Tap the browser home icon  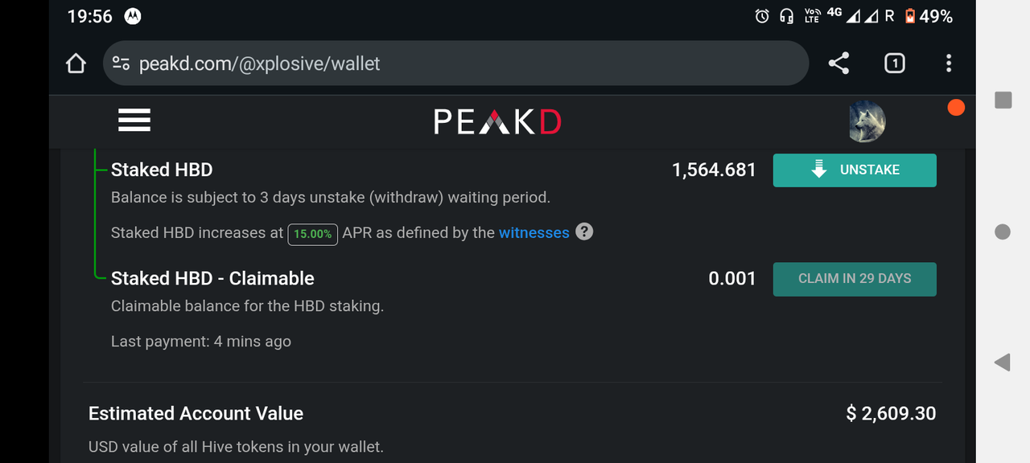click(76, 64)
